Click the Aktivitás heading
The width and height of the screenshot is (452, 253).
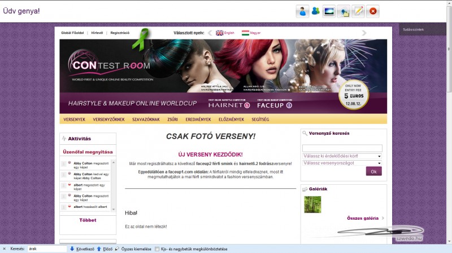pyautogui.click(x=79, y=139)
